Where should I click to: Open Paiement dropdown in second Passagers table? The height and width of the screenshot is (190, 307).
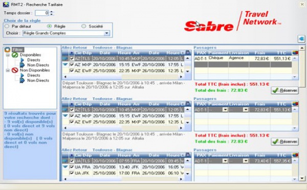225,110
